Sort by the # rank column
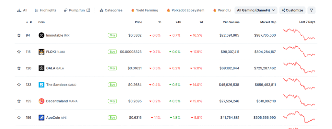The image size is (332, 129). pyautogui.click(x=29, y=22)
